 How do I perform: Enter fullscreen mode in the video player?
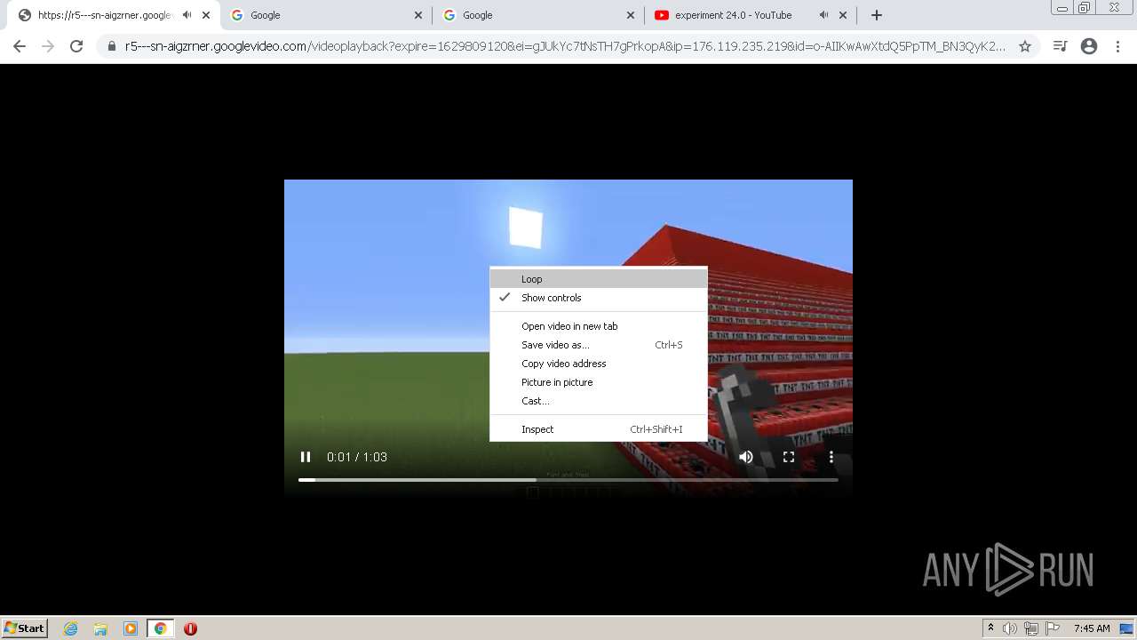pyautogui.click(x=789, y=457)
